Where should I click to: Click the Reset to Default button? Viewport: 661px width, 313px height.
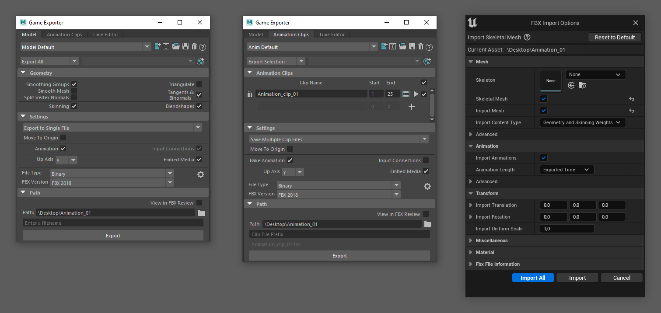tap(614, 38)
